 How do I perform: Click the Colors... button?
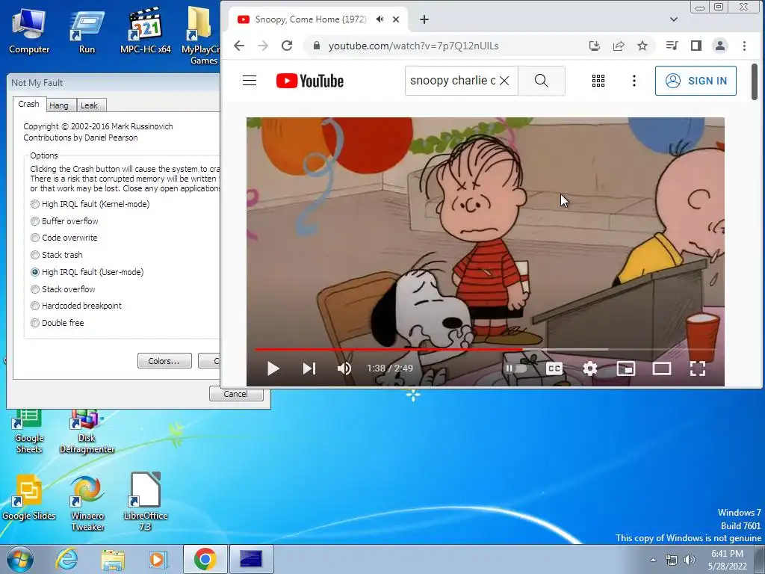coord(164,361)
